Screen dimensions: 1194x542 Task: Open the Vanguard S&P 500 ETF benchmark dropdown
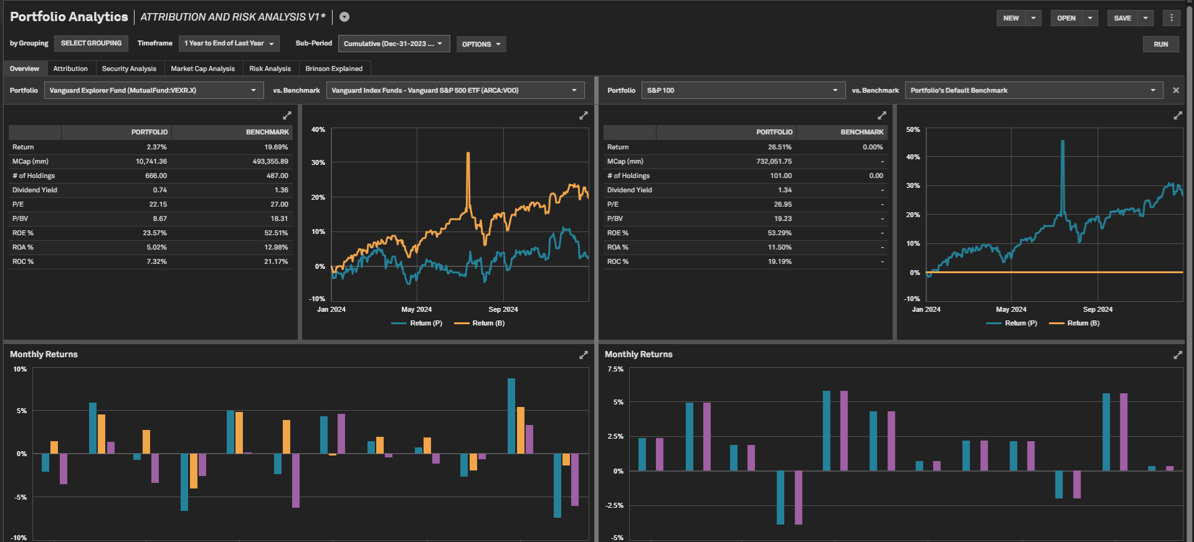[x=455, y=90]
